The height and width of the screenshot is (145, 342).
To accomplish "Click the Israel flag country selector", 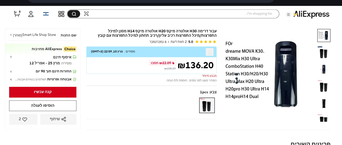I will point(46,14).
